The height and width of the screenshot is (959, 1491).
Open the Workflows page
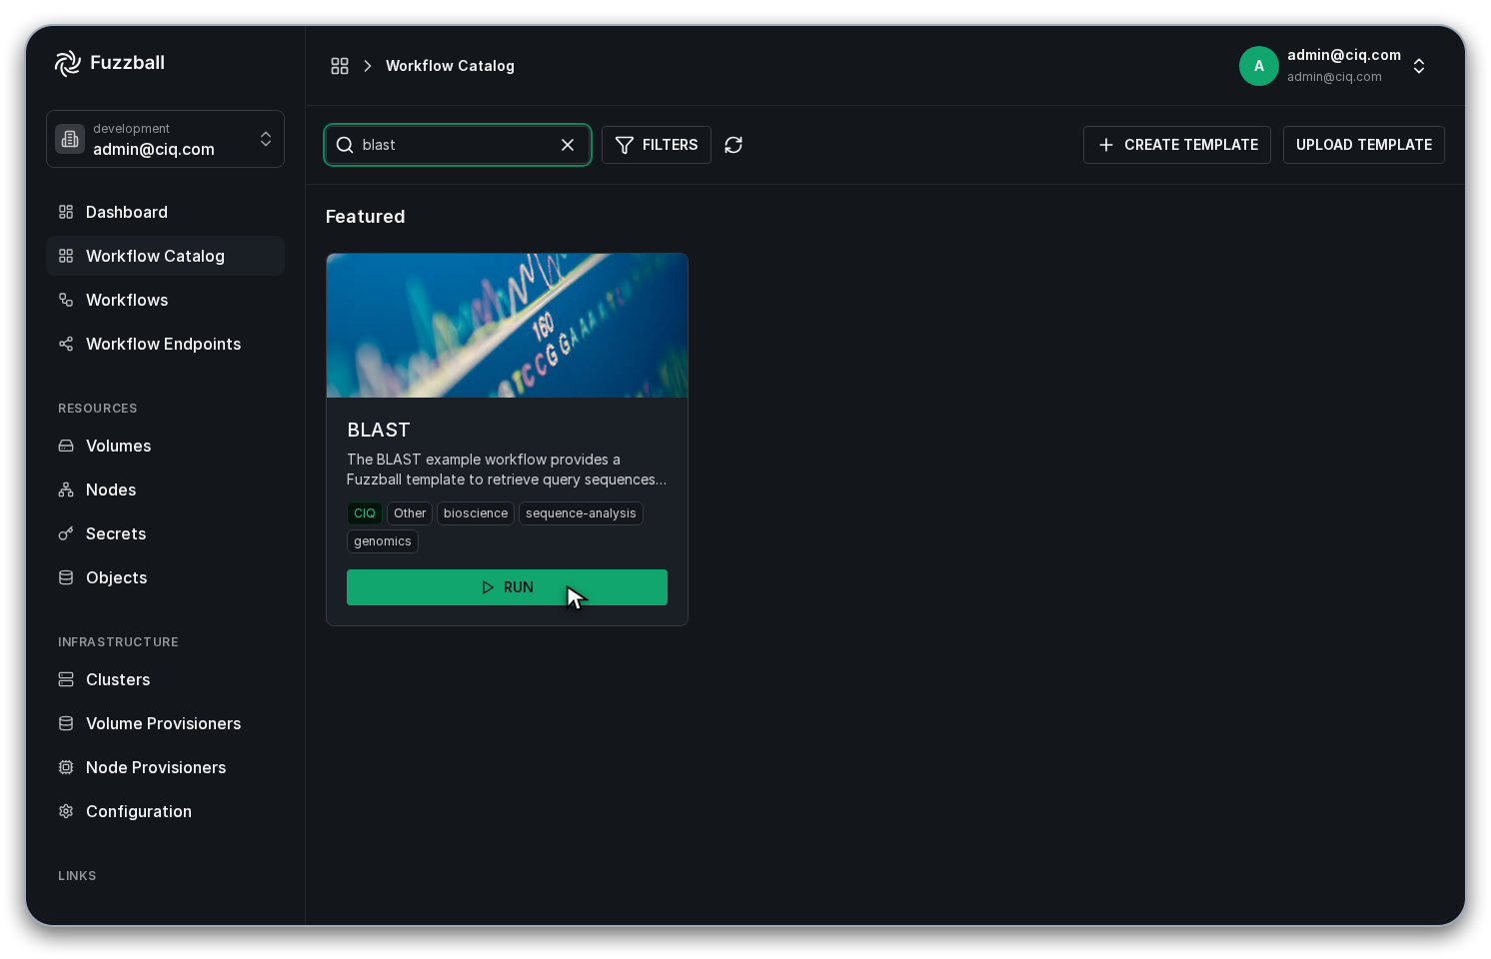pyautogui.click(x=165, y=300)
